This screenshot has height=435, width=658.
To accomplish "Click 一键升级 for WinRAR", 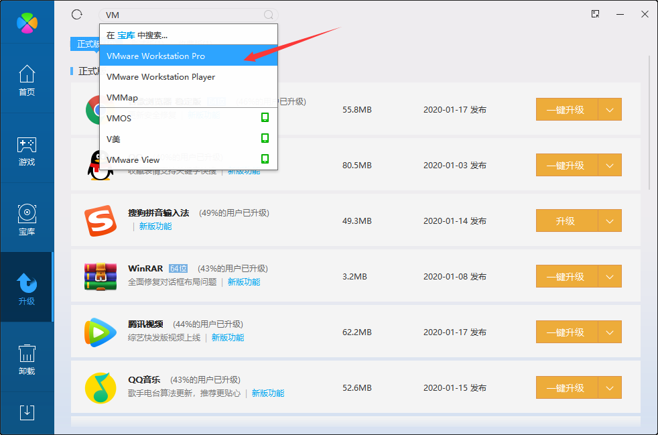I will coord(566,276).
